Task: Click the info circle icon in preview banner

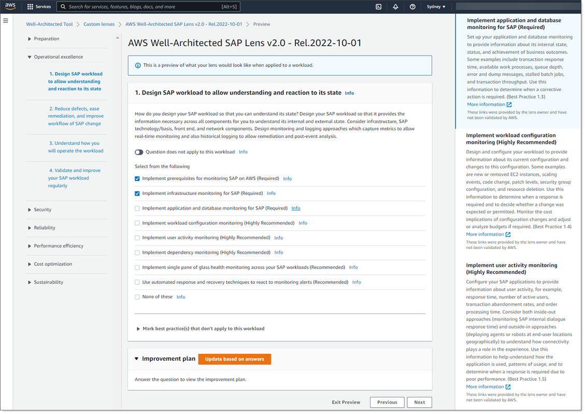Action: [x=138, y=65]
